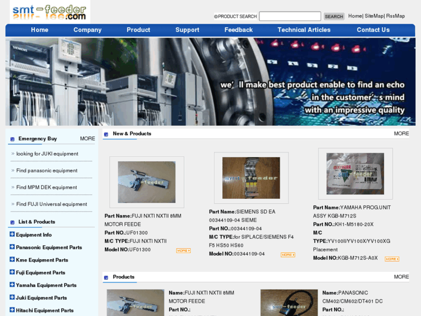Click the blue icon beside List & Products
The height and width of the screenshot is (316, 421).
click(x=12, y=222)
